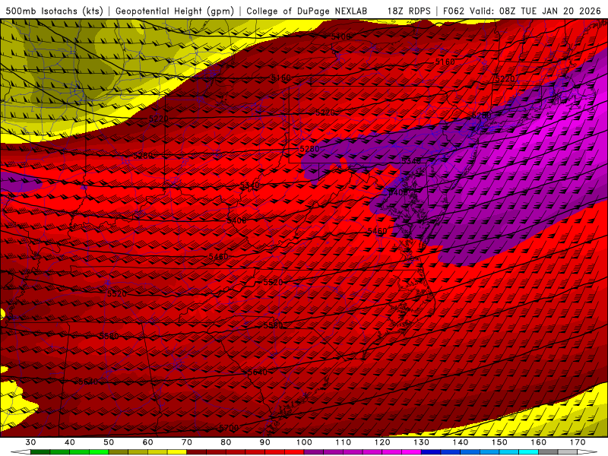Image resolution: width=608 pixels, height=456 pixels.
Task: Click the 5700 height contour label
Action: click(x=229, y=428)
